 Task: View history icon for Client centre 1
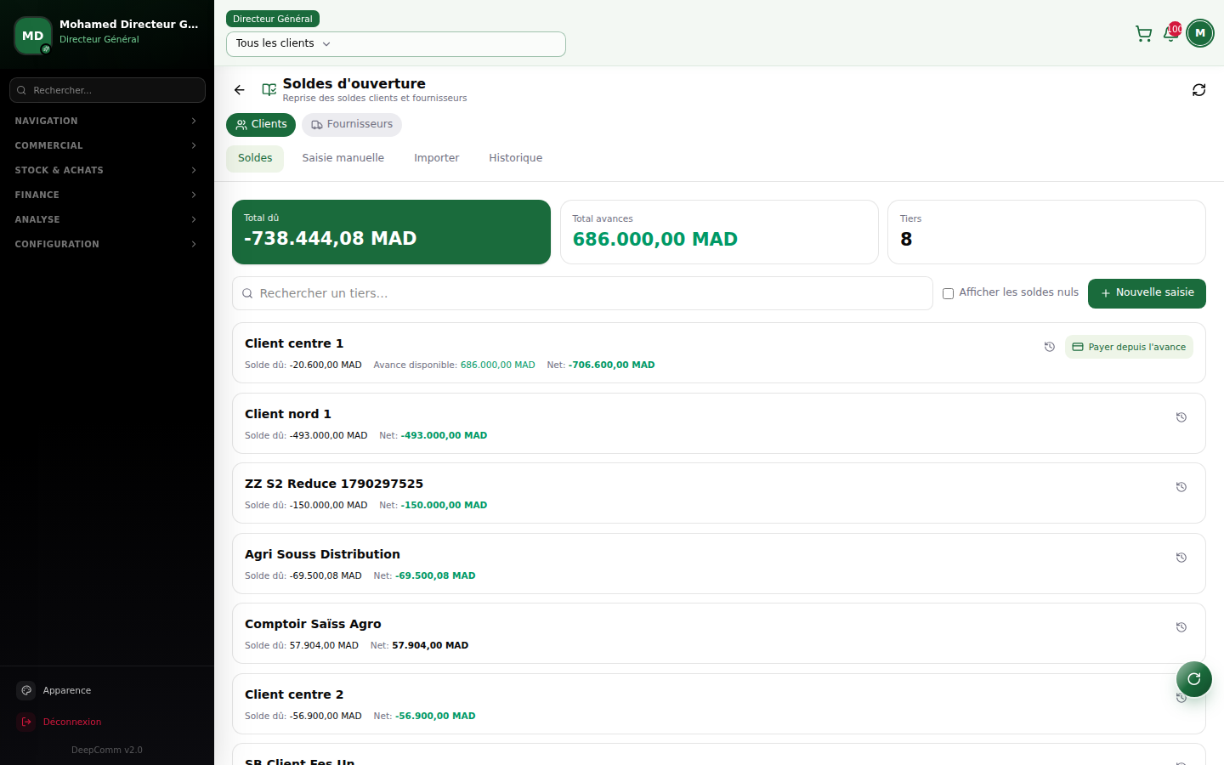(x=1050, y=347)
